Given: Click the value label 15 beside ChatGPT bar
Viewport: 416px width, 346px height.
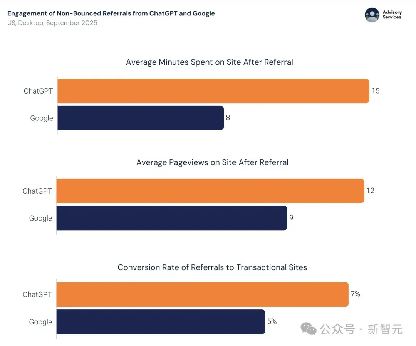Looking at the screenshot, I should pos(376,91).
